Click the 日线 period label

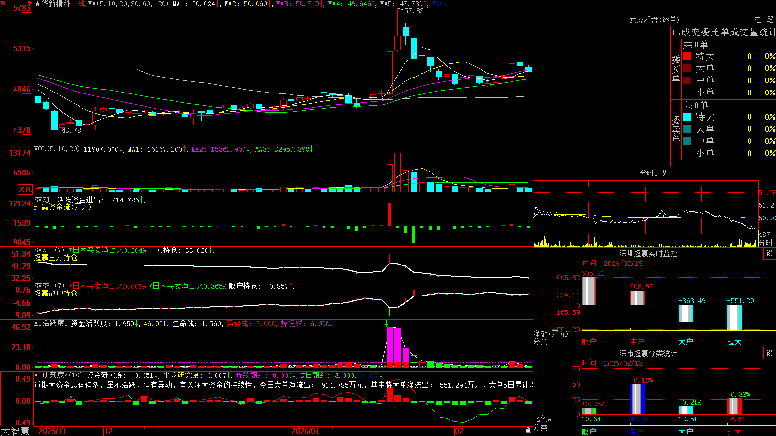click(78, 4)
